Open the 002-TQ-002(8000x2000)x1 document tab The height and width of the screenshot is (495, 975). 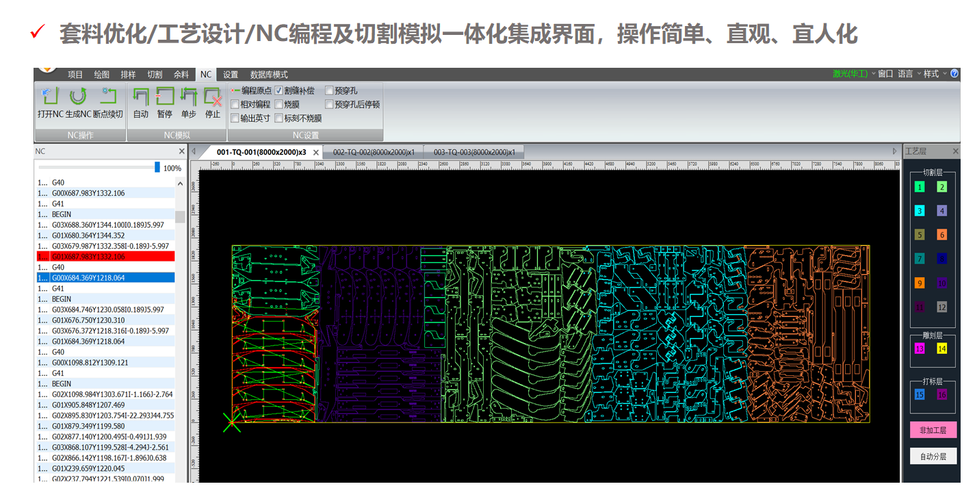tap(374, 152)
